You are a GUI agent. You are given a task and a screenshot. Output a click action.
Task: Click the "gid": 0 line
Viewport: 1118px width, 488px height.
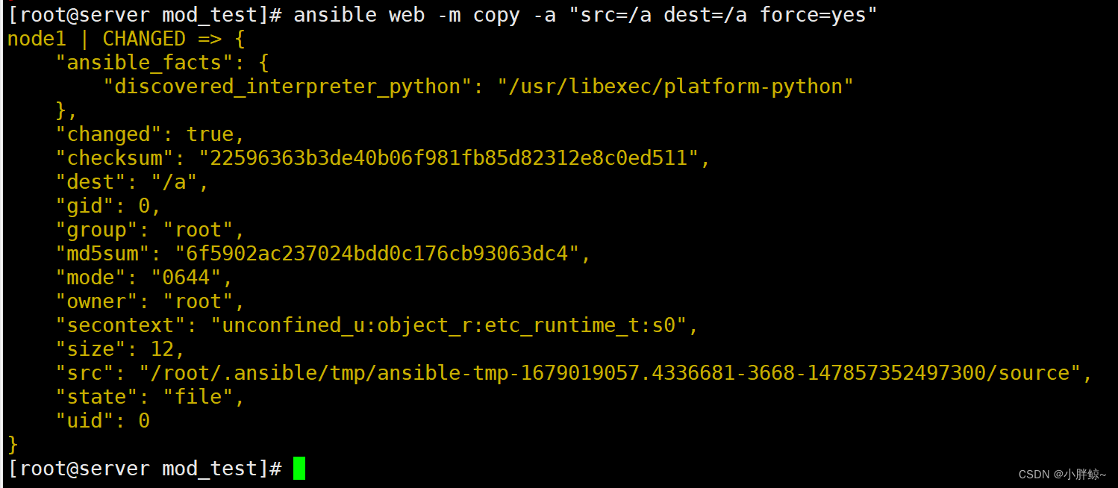point(108,206)
